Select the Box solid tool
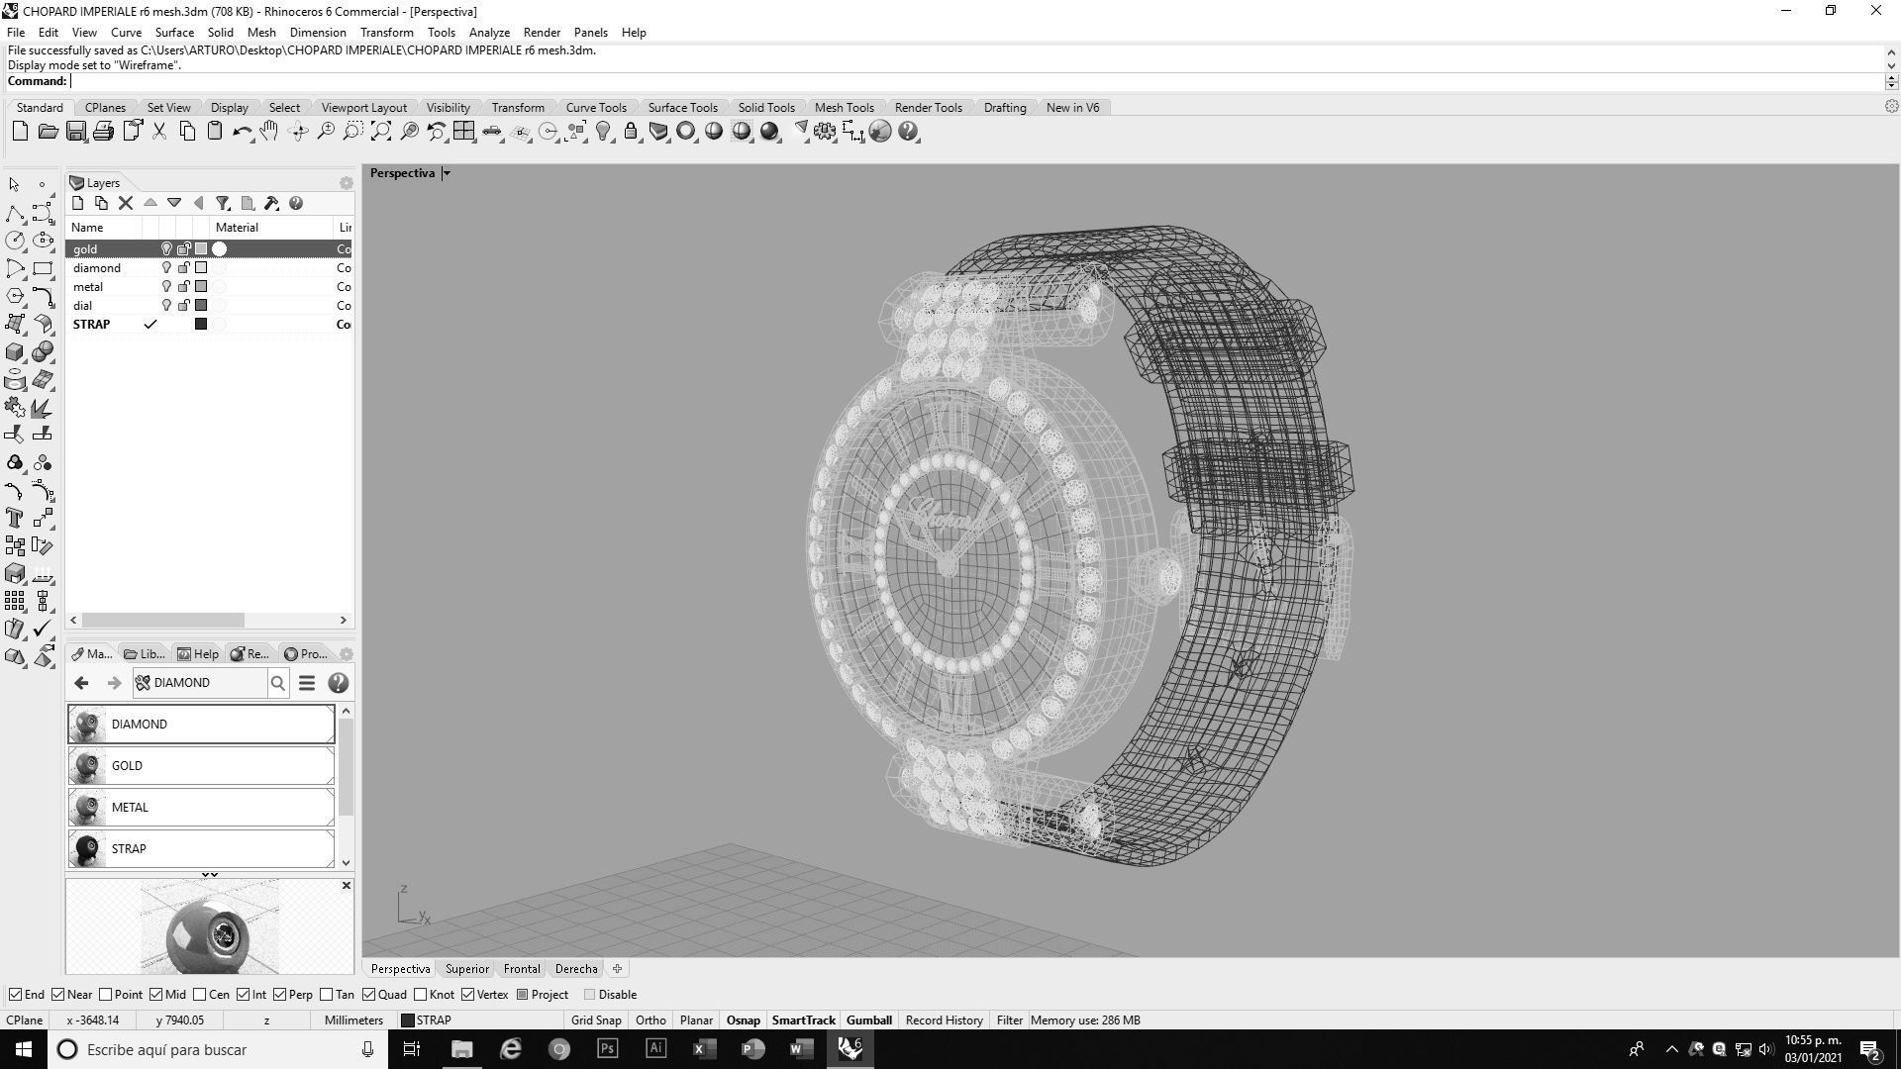1901x1069 pixels. point(15,352)
